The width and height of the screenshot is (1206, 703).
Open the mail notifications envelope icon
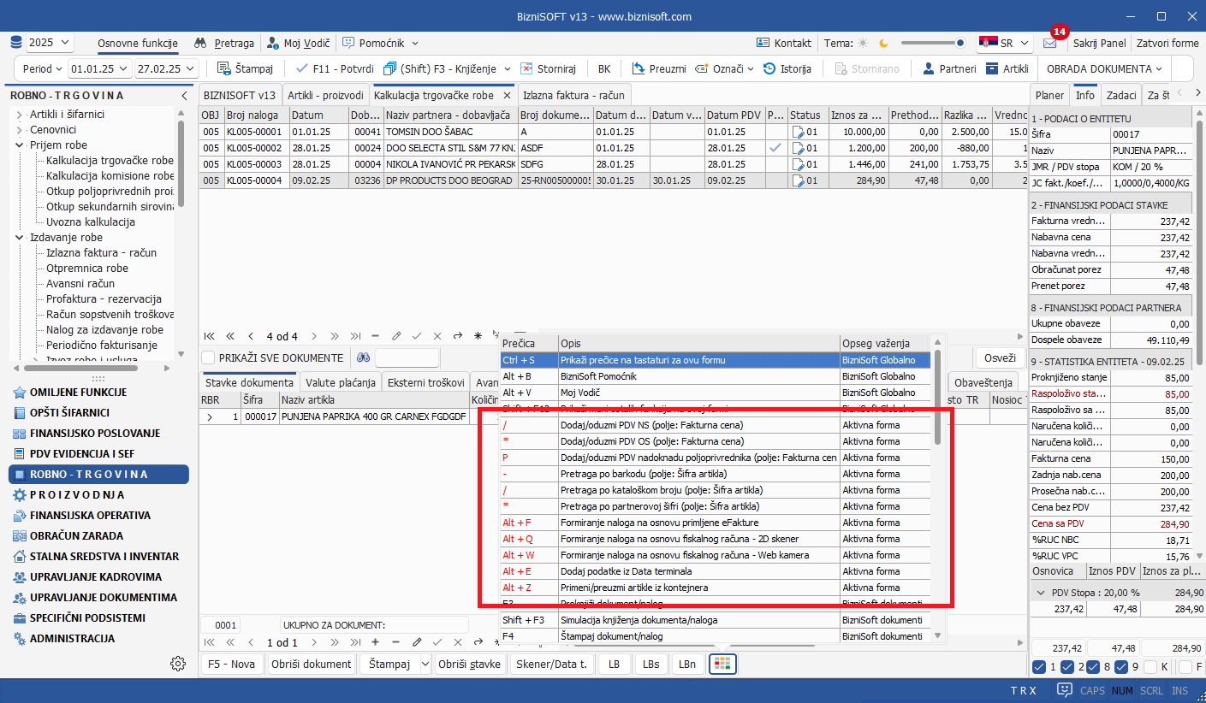(1049, 43)
